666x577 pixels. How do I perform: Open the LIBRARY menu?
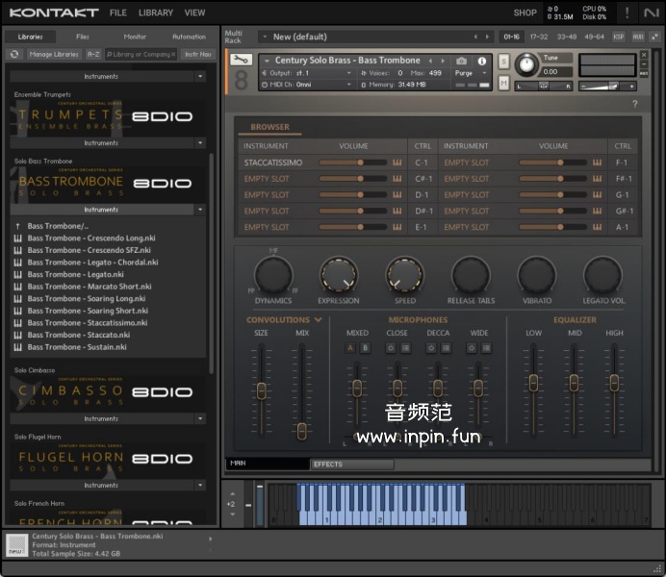pos(155,13)
